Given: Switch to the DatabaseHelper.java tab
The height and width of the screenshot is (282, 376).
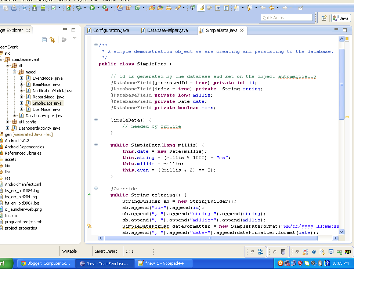Looking at the screenshot, I should pos(165,30).
